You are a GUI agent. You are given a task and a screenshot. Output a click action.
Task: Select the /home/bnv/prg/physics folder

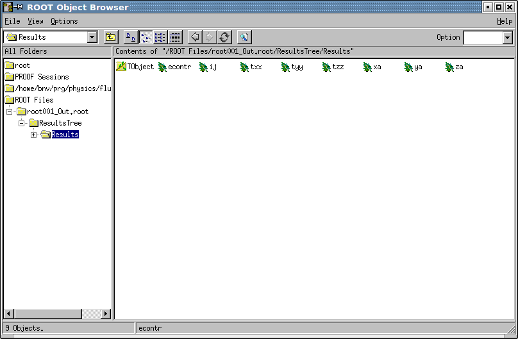click(x=58, y=88)
